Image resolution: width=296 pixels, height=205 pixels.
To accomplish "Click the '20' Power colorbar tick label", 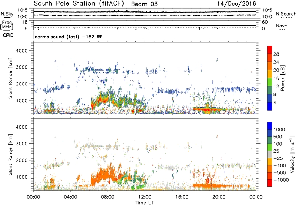I will (x=276, y=70).
